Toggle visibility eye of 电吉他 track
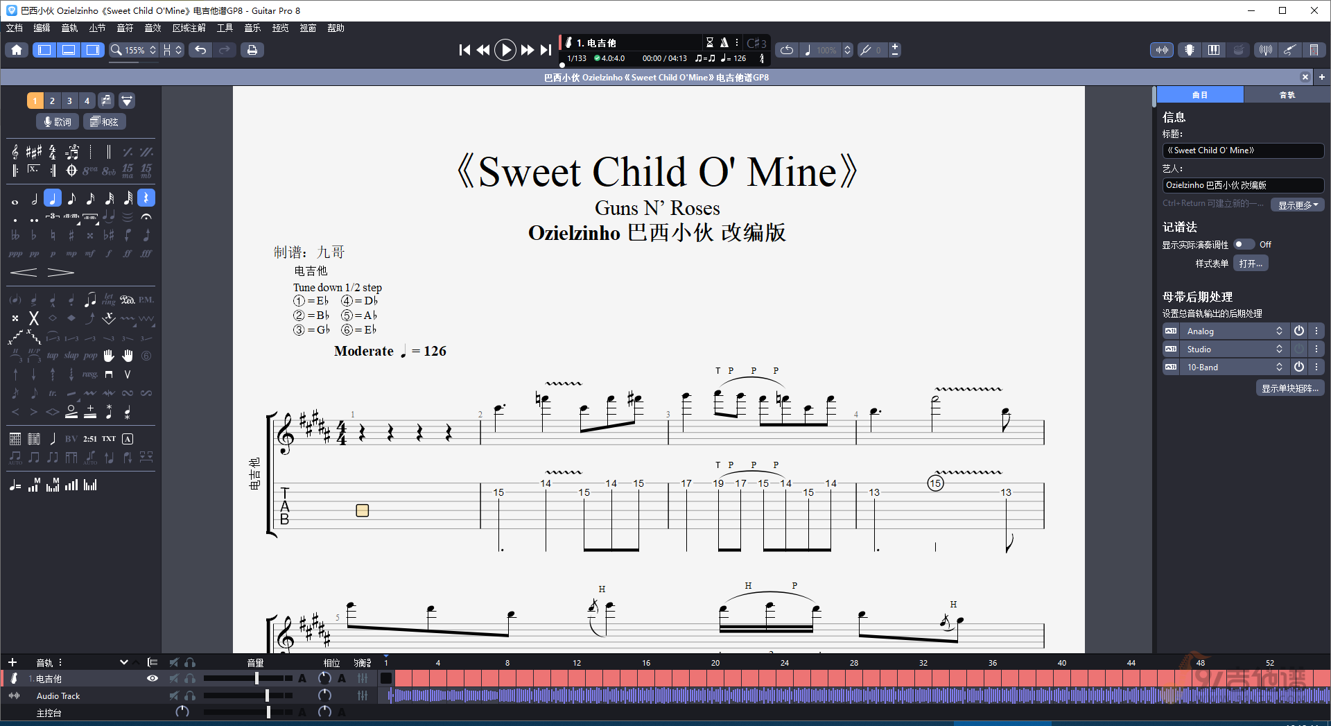Image resolution: width=1331 pixels, height=726 pixels. pos(153,678)
